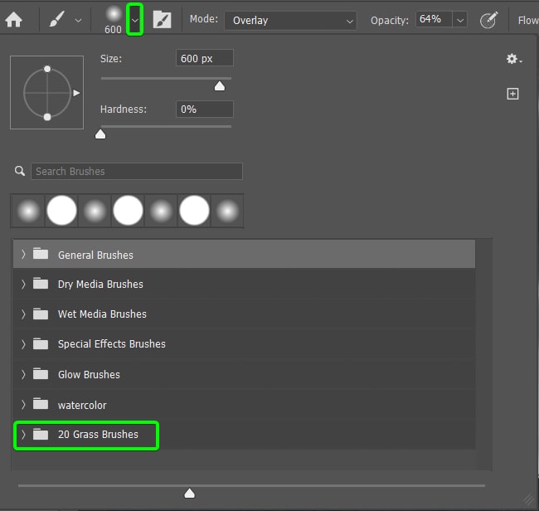Expand the Wet Media Brushes chevron
Screen dimensions: 539x511
(x=23, y=314)
